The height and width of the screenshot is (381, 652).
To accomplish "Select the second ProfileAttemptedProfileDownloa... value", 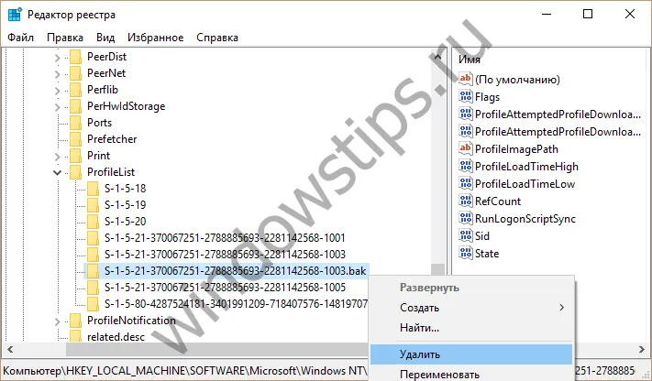I will click(x=558, y=132).
